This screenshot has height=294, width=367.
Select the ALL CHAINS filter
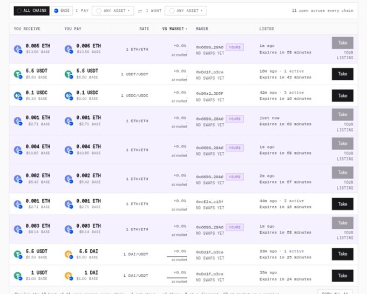[x=32, y=11]
